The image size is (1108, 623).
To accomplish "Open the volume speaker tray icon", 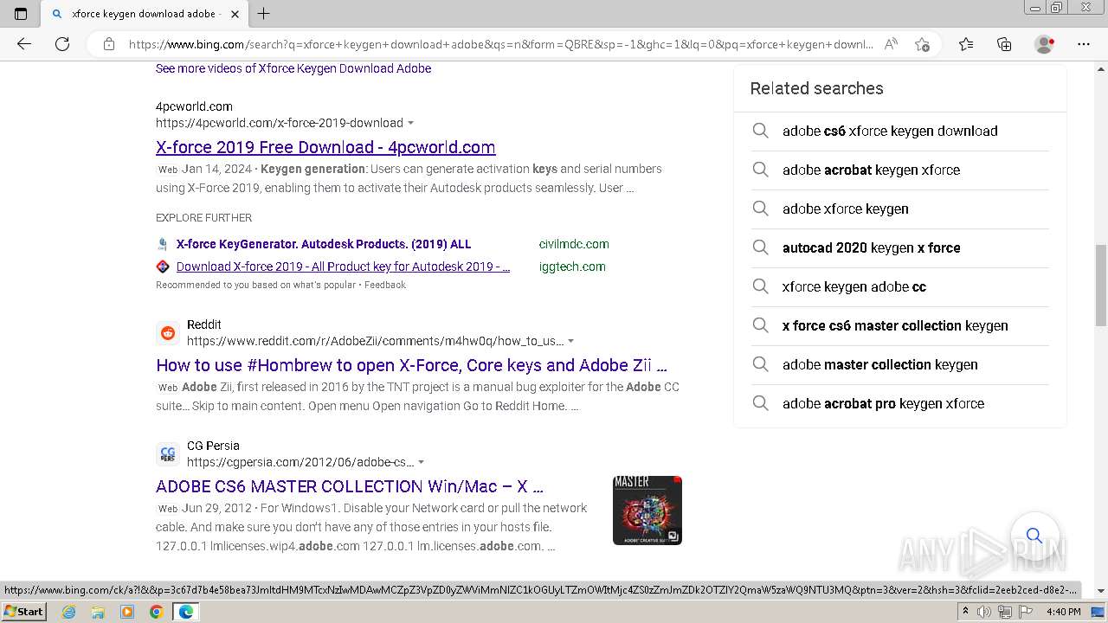I will tap(984, 612).
